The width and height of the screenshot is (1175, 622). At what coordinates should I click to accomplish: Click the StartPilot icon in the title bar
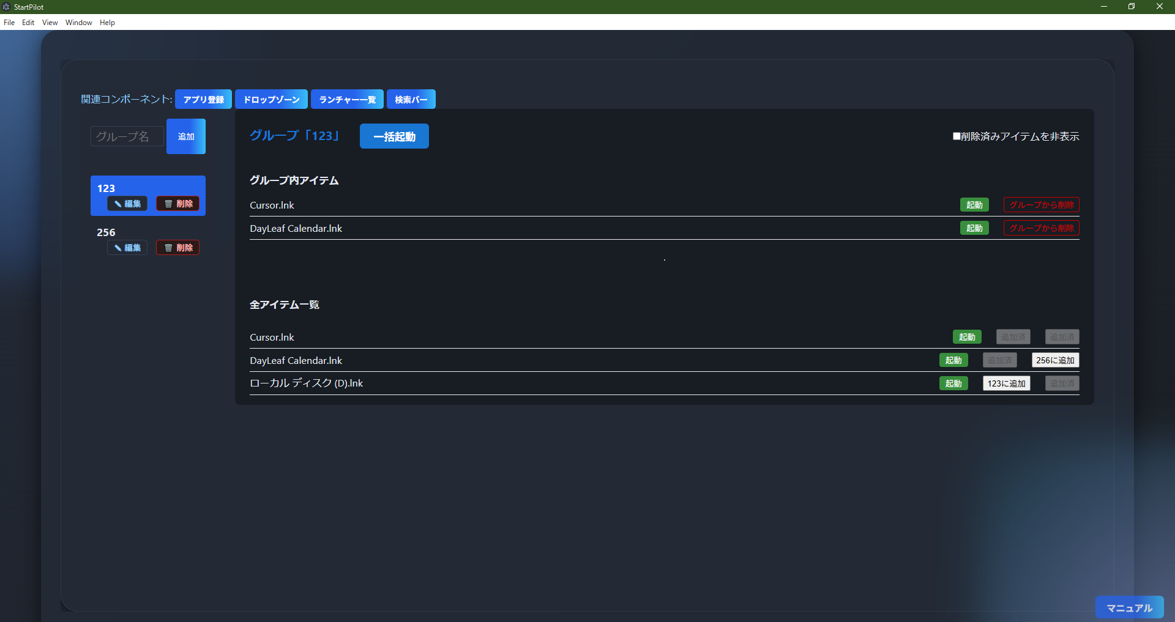pos(6,7)
